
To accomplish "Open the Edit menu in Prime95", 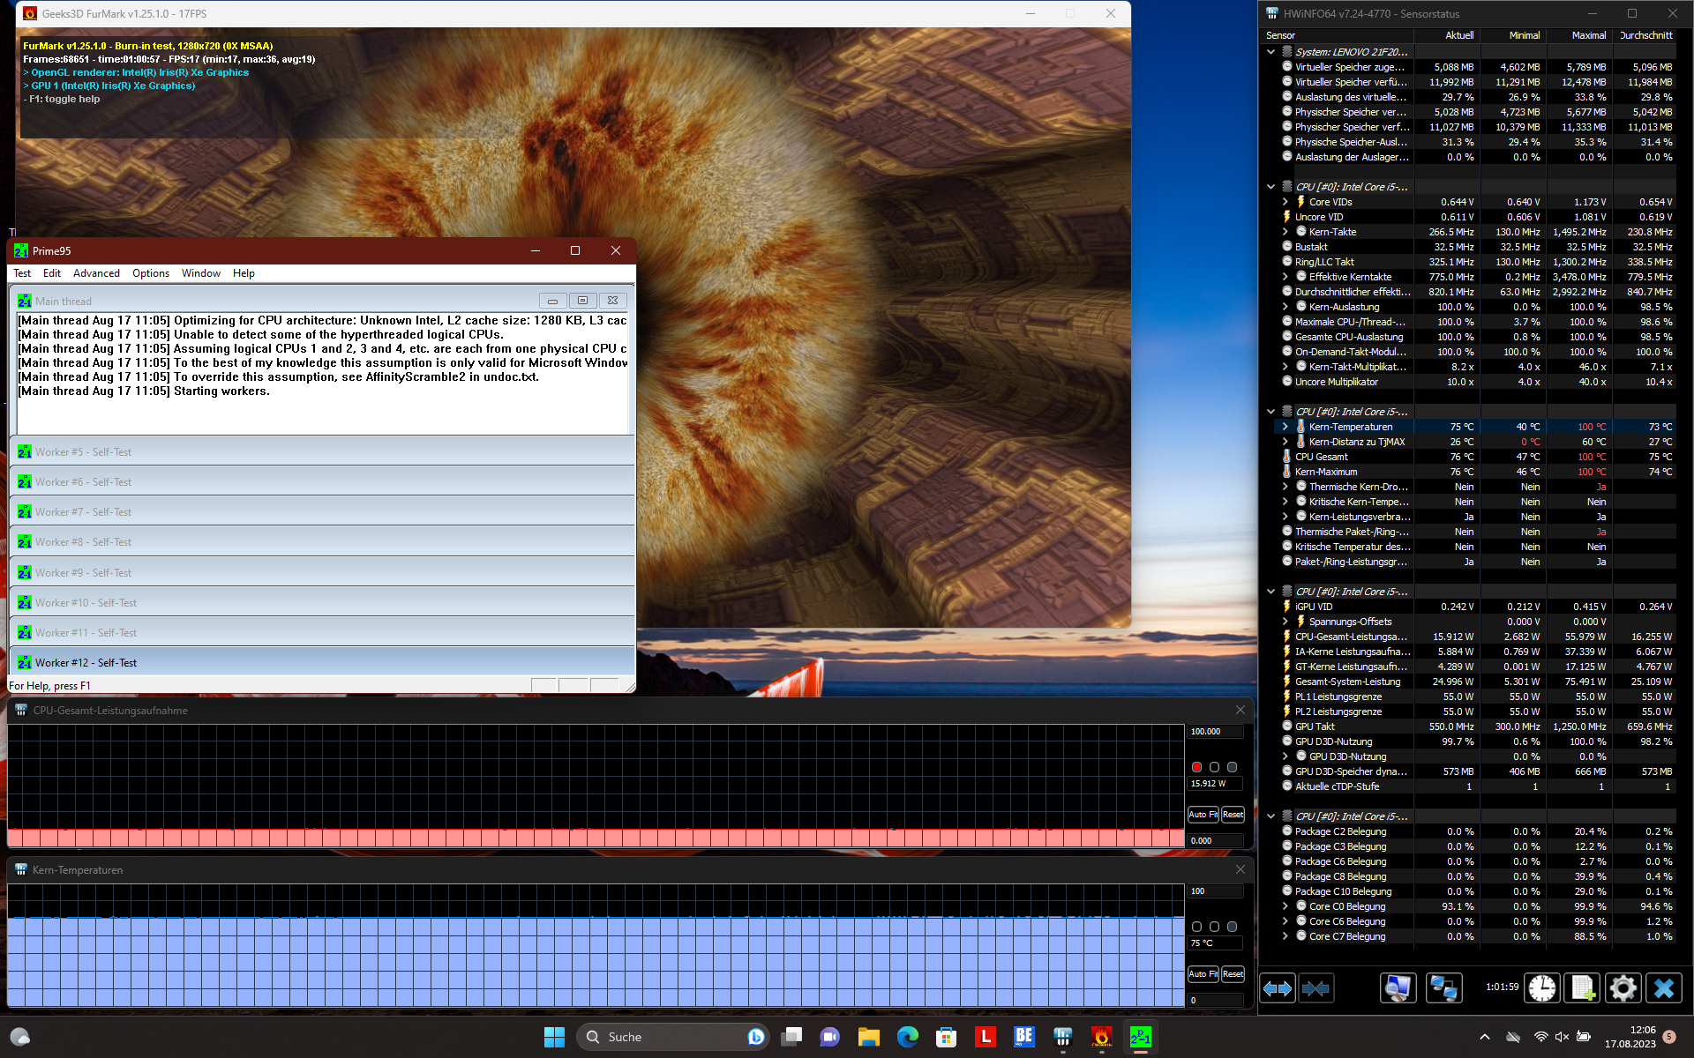I will tap(52, 273).
